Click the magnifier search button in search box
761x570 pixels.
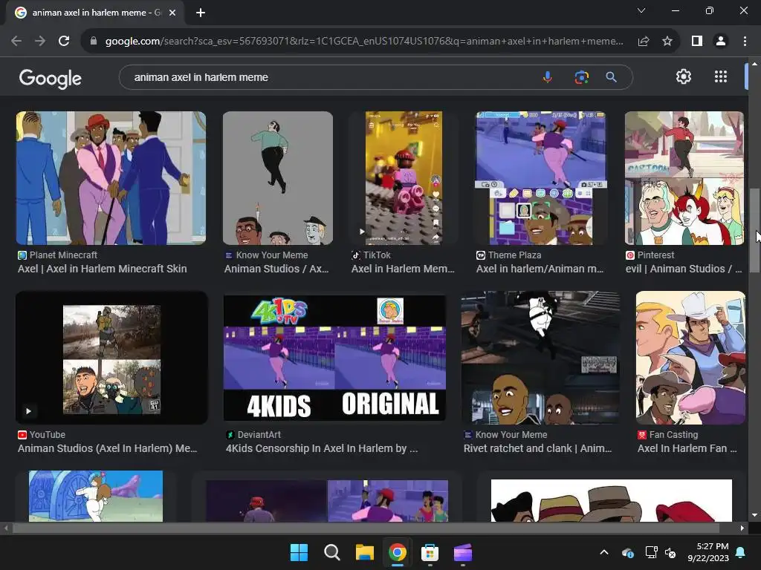click(611, 77)
